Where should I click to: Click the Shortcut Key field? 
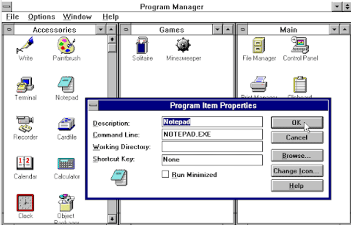[212, 160]
